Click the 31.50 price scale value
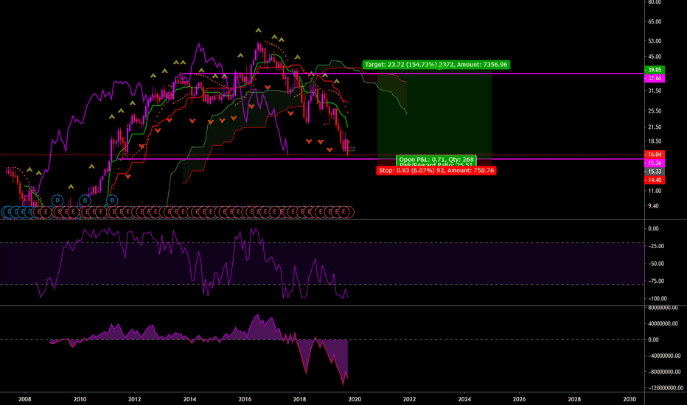 [x=655, y=91]
